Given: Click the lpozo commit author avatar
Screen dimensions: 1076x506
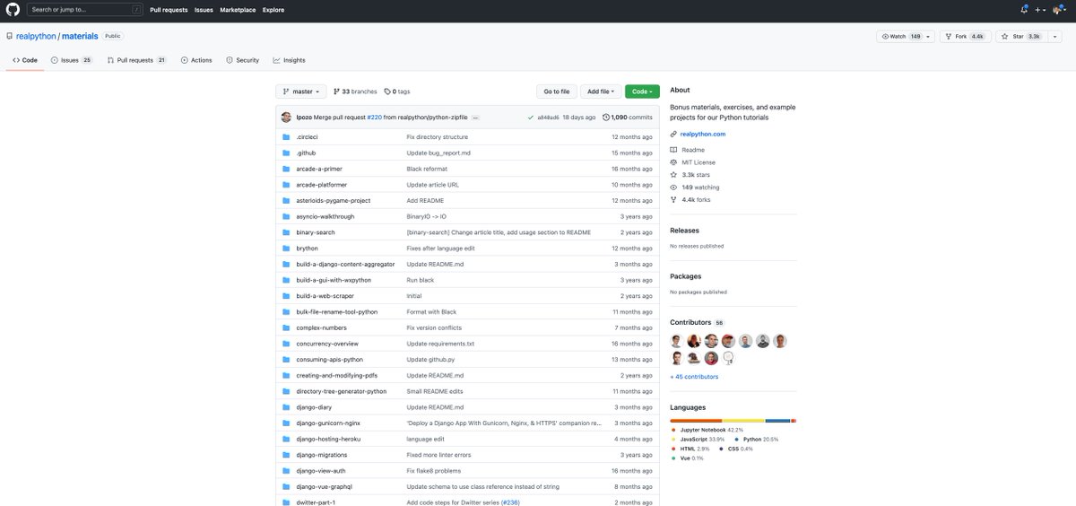Looking at the screenshot, I should (x=286, y=118).
